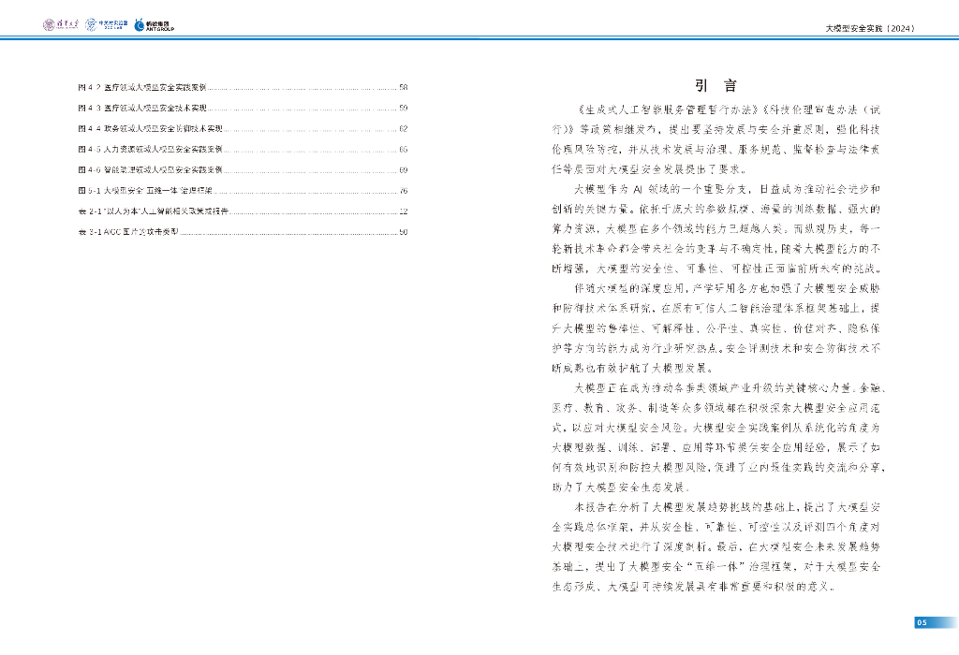The image size is (959, 655).
Task: Click the 引言 section heading
Action: (716, 85)
